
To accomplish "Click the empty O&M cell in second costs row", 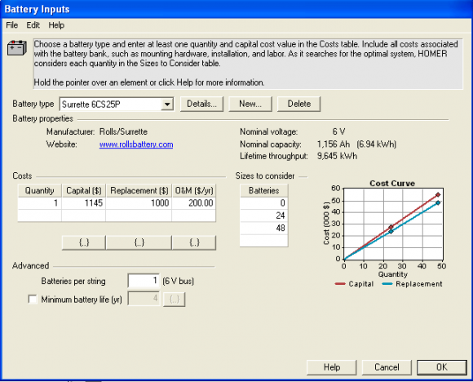I will [193, 215].
